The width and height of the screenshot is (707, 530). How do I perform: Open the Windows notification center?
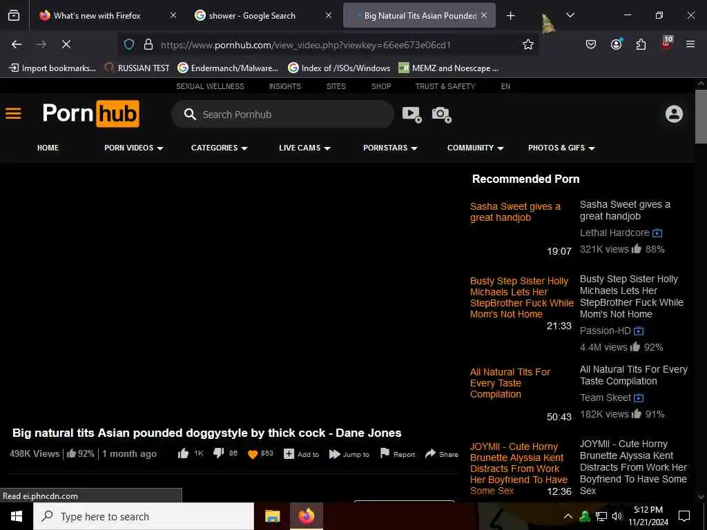click(684, 516)
